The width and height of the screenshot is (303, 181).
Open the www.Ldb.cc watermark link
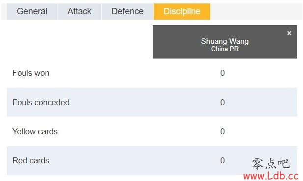(271, 176)
